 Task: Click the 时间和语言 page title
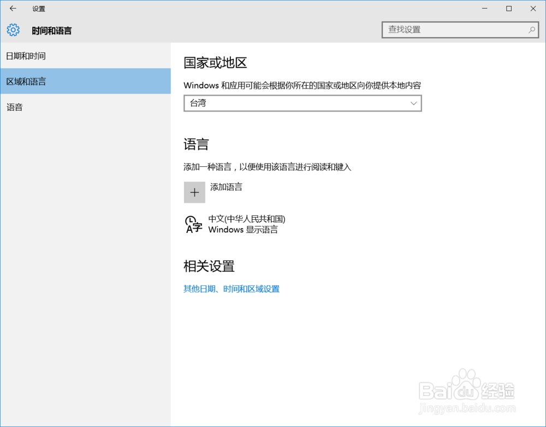click(51, 31)
